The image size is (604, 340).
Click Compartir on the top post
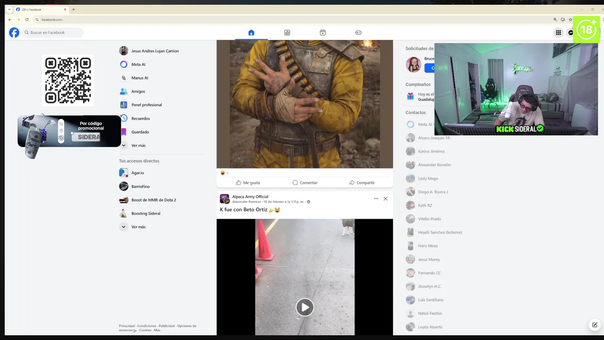point(362,183)
